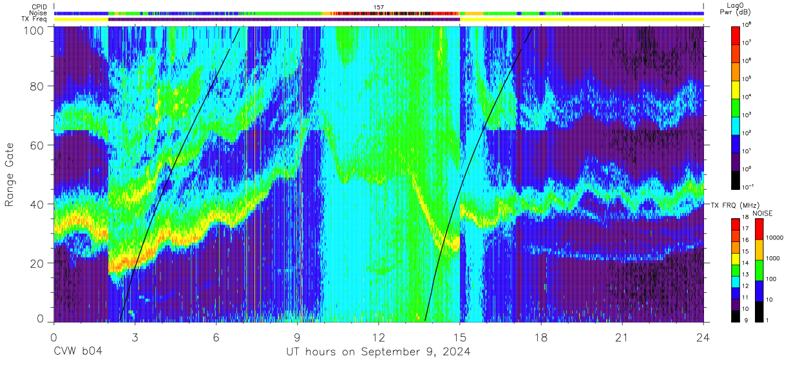Image resolution: width=791 pixels, height=365 pixels.
Task: Select the 'Noise' strip label at top left
Action: pos(40,13)
